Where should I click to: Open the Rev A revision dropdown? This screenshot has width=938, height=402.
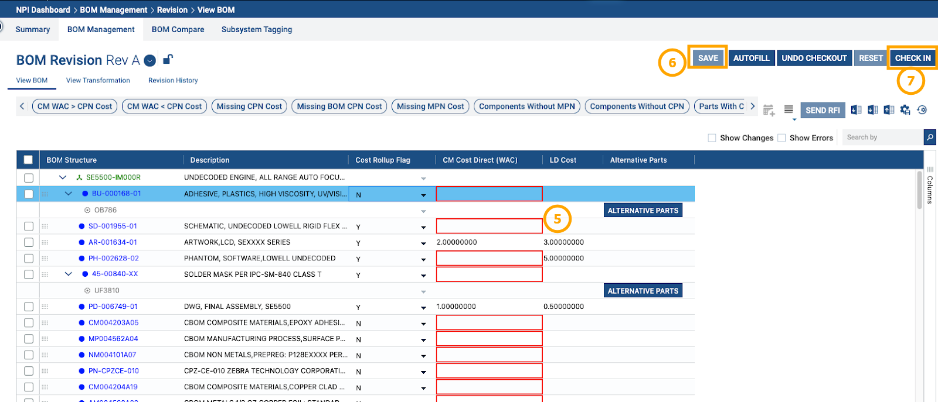coord(150,60)
